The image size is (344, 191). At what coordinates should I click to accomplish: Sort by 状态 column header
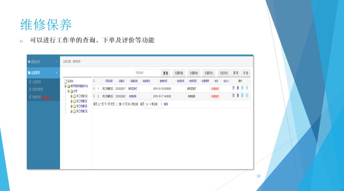click(216, 81)
